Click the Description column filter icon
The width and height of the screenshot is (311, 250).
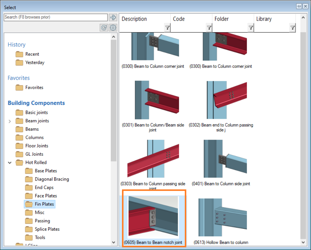point(167,28)
